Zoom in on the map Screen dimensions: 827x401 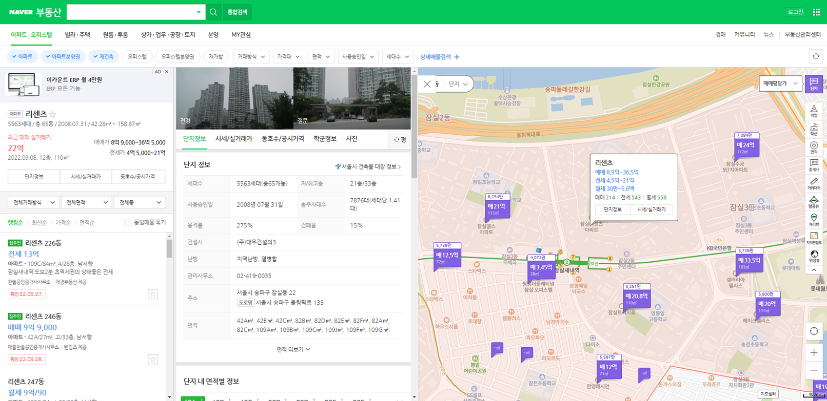click(x=814, y=353)
